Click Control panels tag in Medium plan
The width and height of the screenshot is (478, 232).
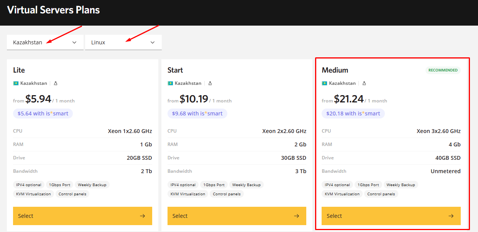(x=381, y=194)
